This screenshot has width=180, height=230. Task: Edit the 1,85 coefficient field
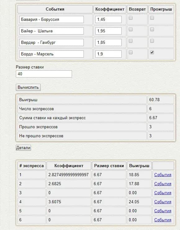click(108, 42)
